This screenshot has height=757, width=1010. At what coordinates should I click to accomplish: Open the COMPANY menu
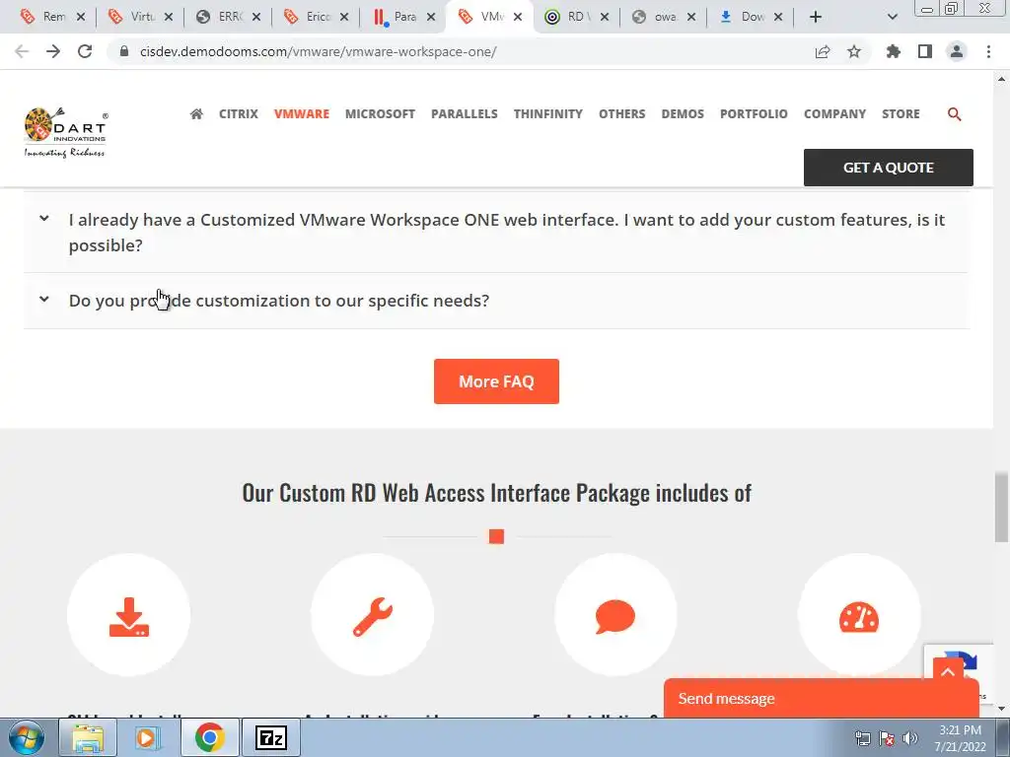(834, 114)
